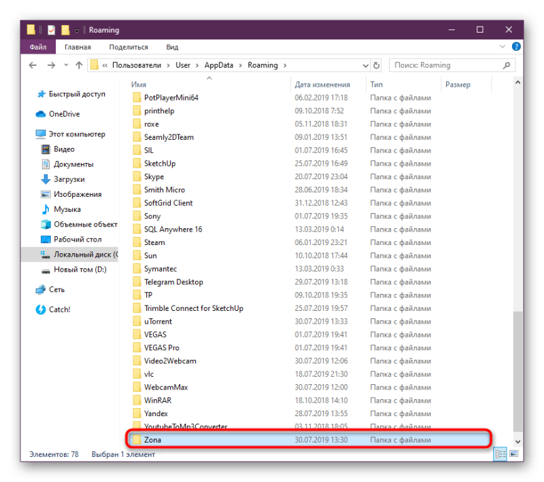Go up one folder level
Screen dimensions: 544x482
[x=79, y=65]
